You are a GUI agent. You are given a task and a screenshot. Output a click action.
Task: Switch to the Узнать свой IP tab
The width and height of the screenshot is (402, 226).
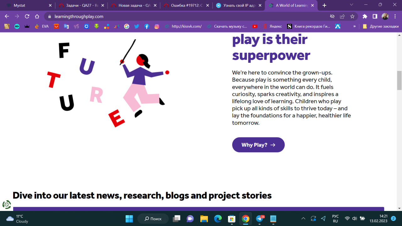(x=239, y=5)
